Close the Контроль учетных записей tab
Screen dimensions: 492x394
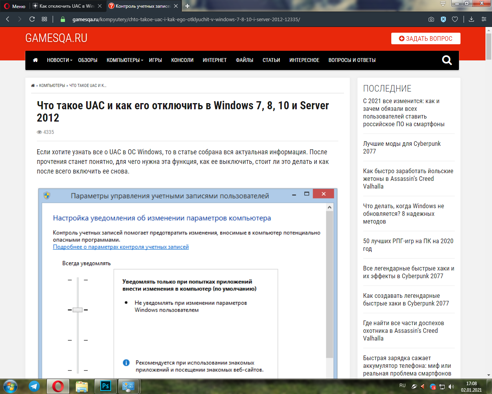[x=176, y=6]
